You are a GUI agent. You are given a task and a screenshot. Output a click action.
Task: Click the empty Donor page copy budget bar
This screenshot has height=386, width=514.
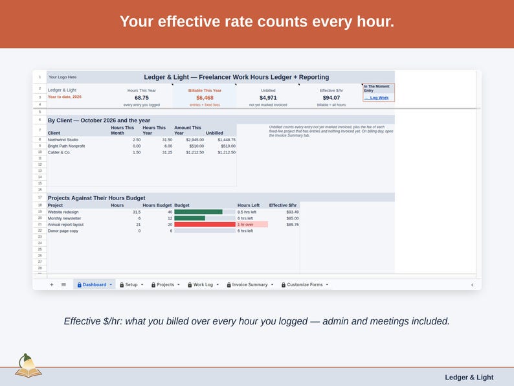(205, 231)
